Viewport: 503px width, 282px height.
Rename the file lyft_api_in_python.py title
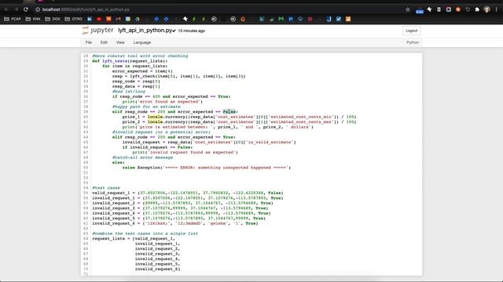tap(145, 31)
